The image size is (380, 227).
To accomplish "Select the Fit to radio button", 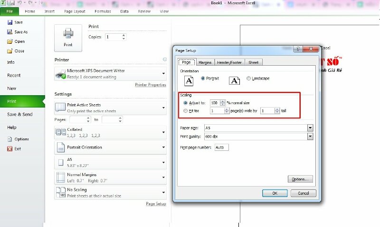I will click(185, 111).
